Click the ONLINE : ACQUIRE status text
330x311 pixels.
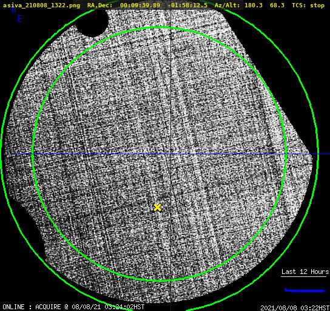(32, 307)
